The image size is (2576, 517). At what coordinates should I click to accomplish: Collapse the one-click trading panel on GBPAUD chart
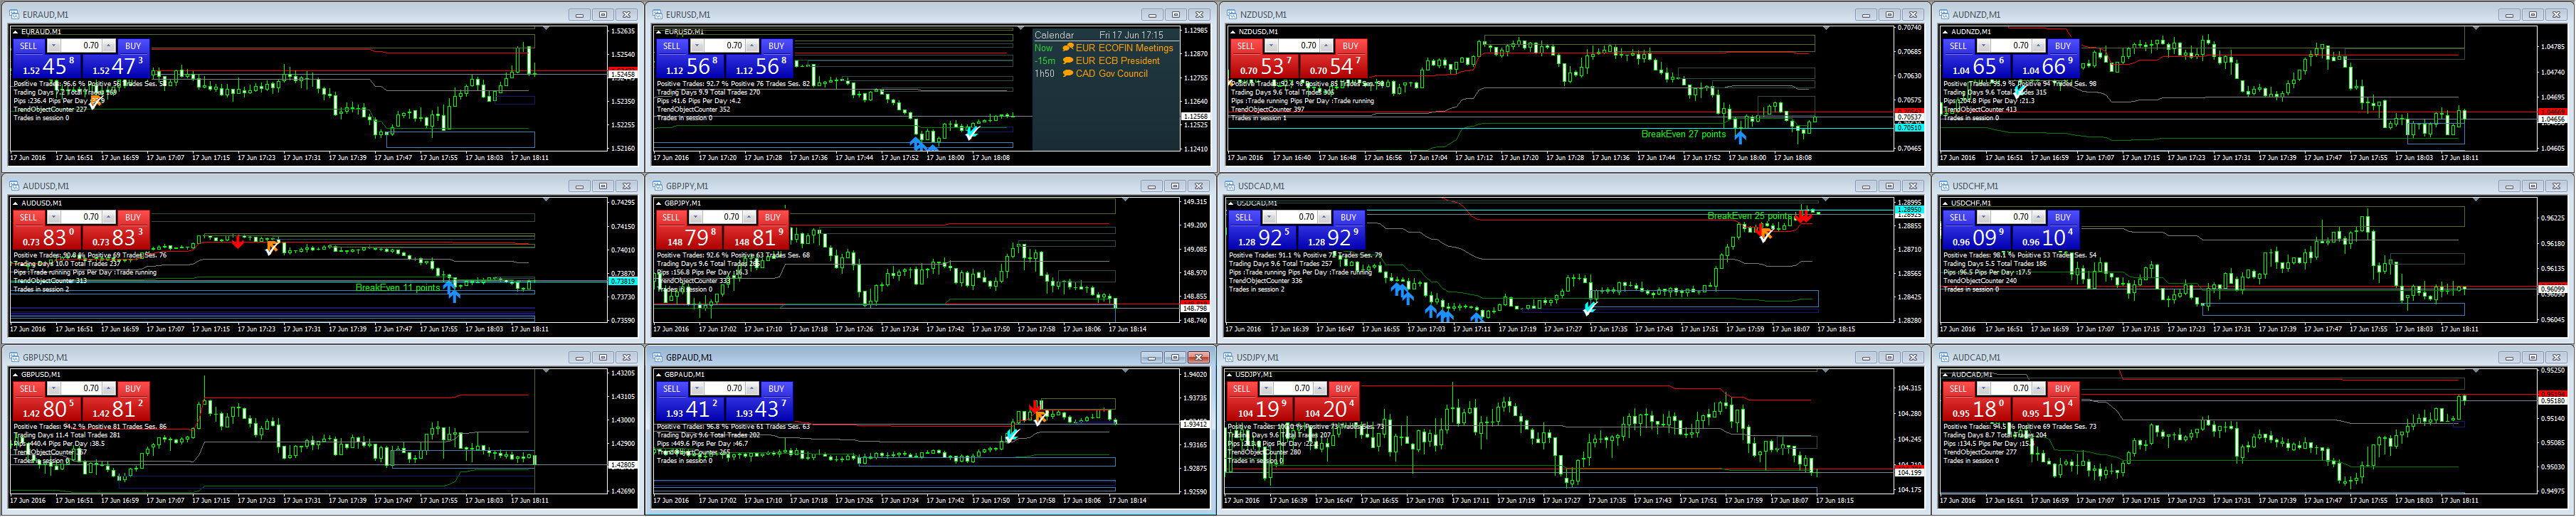(659, 374)
